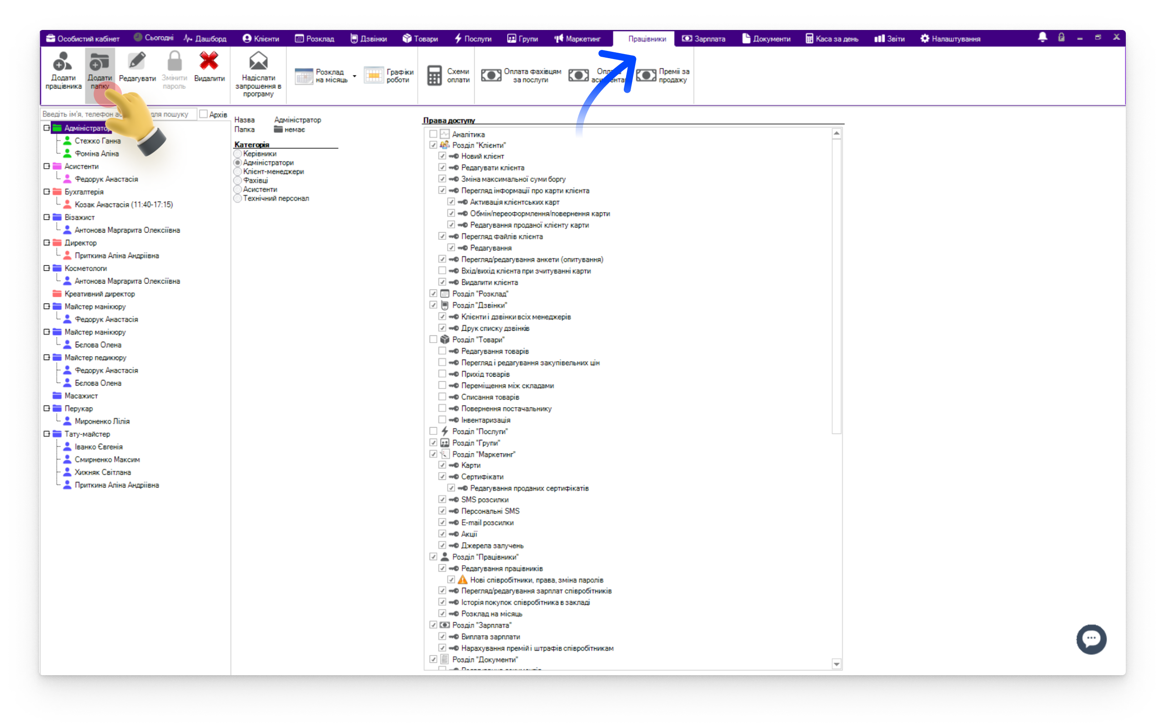Open Каса за день tab
The height and width of the screenshot is (727, 1164).
tap(832, 39)
